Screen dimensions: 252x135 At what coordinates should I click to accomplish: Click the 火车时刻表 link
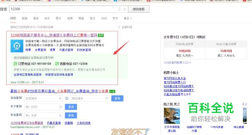84,123
